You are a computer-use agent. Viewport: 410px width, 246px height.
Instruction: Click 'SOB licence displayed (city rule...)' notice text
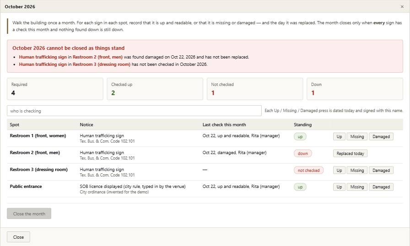(133, 186)
